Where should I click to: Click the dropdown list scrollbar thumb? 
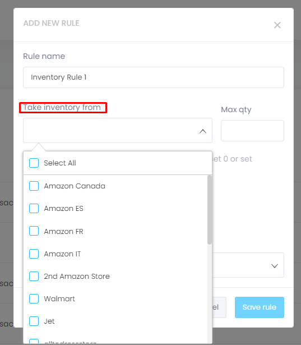tap(210, 210)
